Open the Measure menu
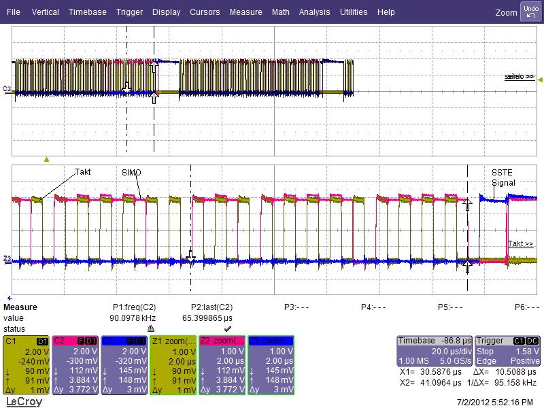The width and height of the screenshot is (544, 408). click(x=246, y=12)
